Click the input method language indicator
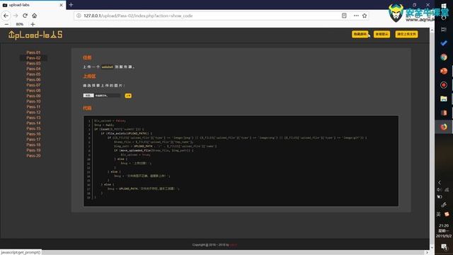The image size is (453, 255). tap(438, 214)
